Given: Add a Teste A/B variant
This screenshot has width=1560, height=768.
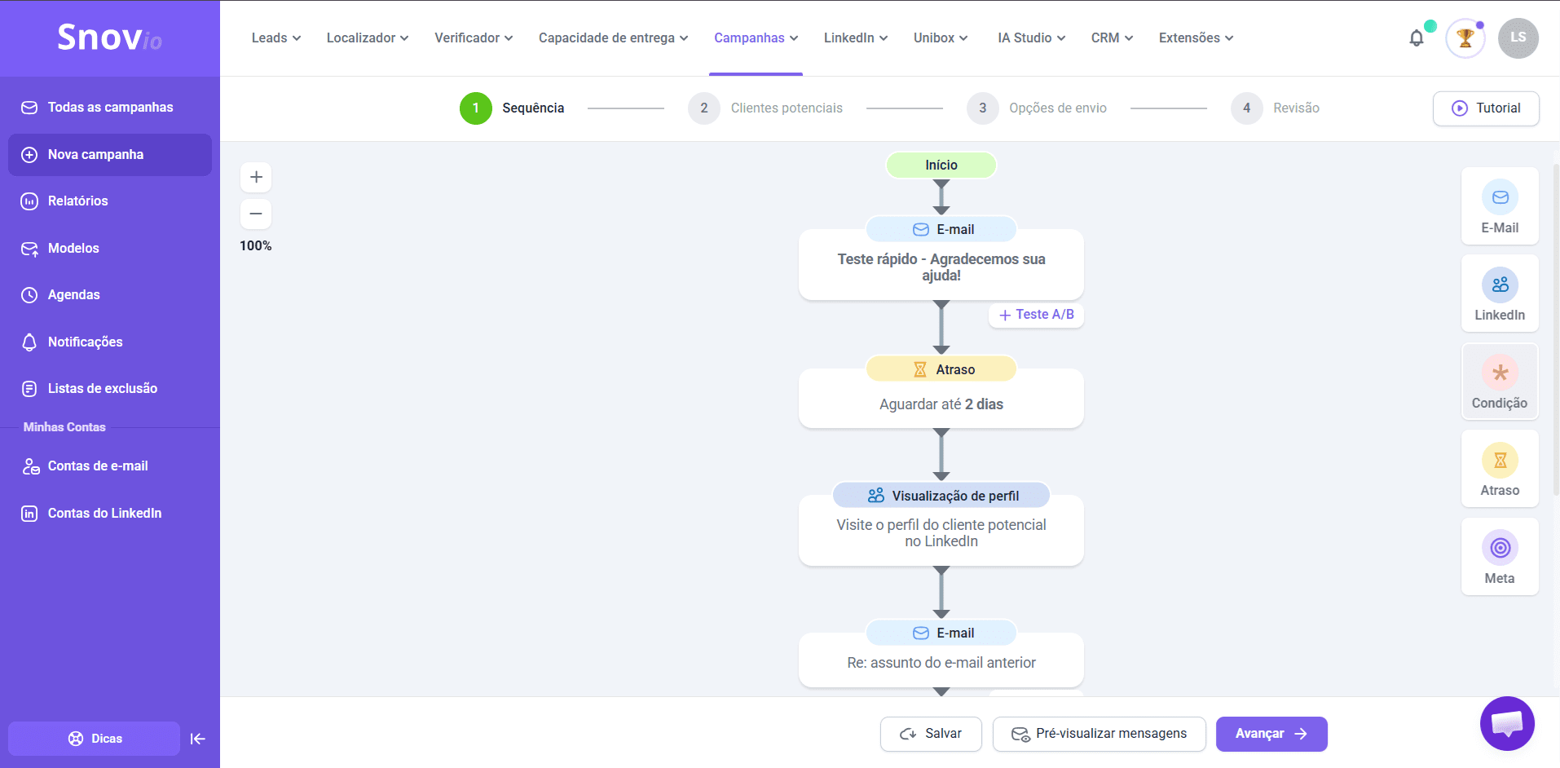Looking at the screenshot, I should [1036, 315].
